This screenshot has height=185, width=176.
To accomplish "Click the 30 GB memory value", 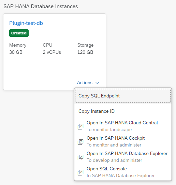I will pyautogui.click(x=16, y=52).
